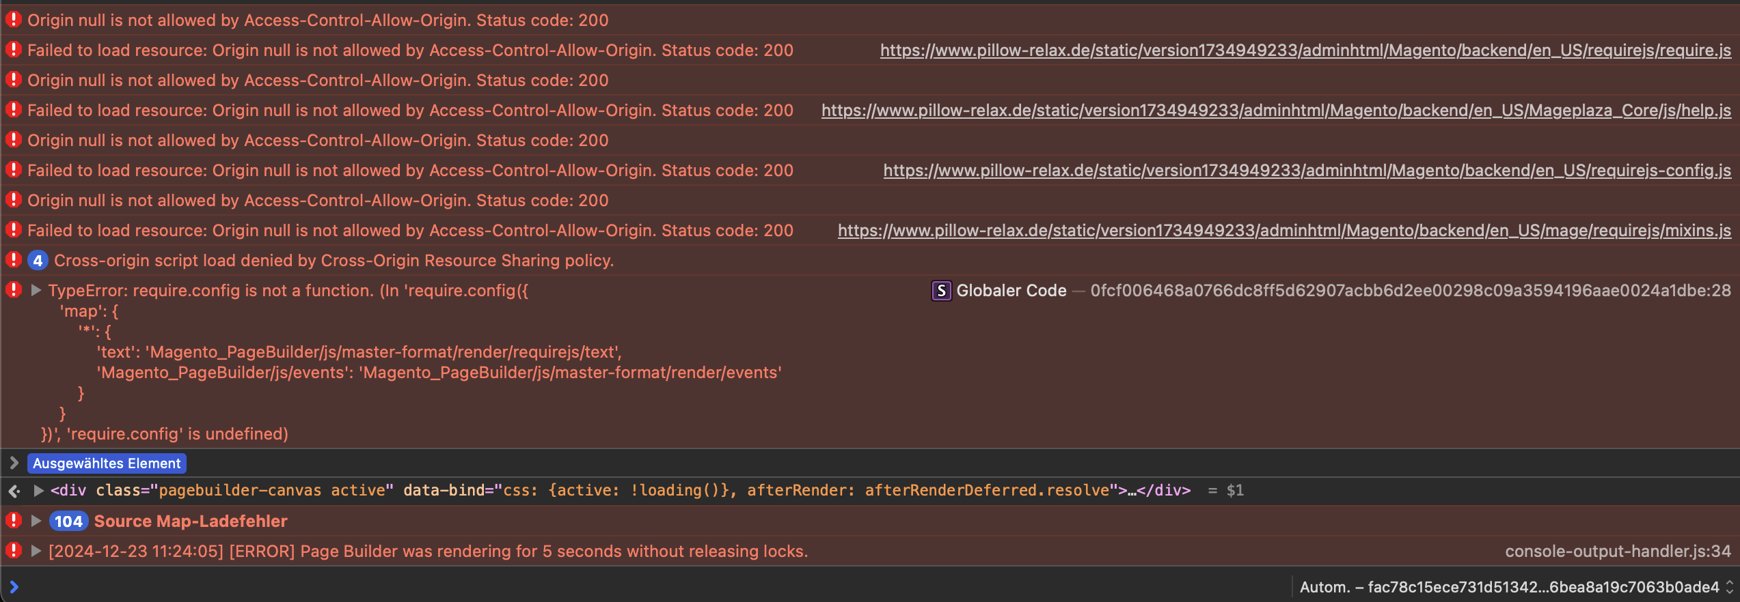Click chevron before Ausgewähltes Element
The image size is (1740, 602).
[x=14, y=463]
